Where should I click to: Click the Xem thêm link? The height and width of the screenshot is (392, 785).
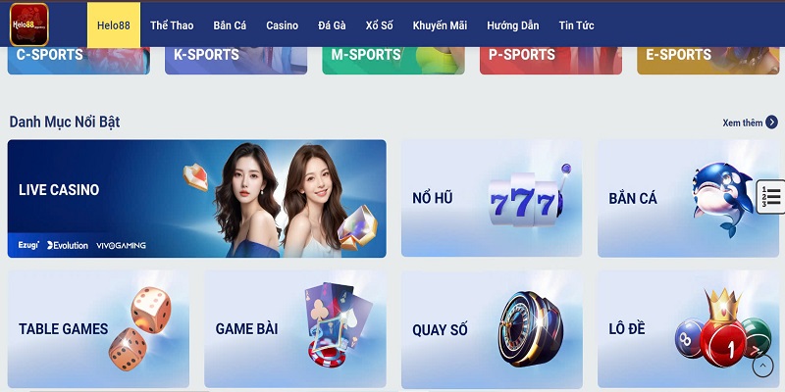(743, 122)
